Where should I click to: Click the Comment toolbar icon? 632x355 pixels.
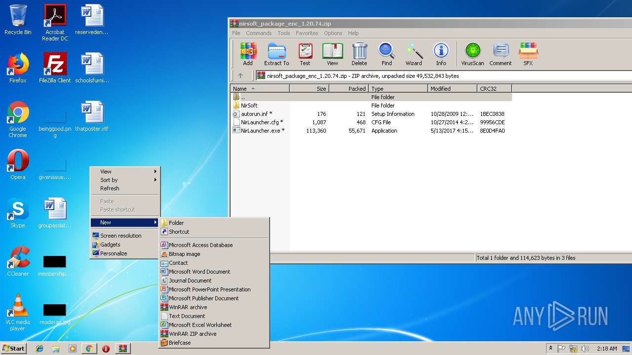[501, 54]
